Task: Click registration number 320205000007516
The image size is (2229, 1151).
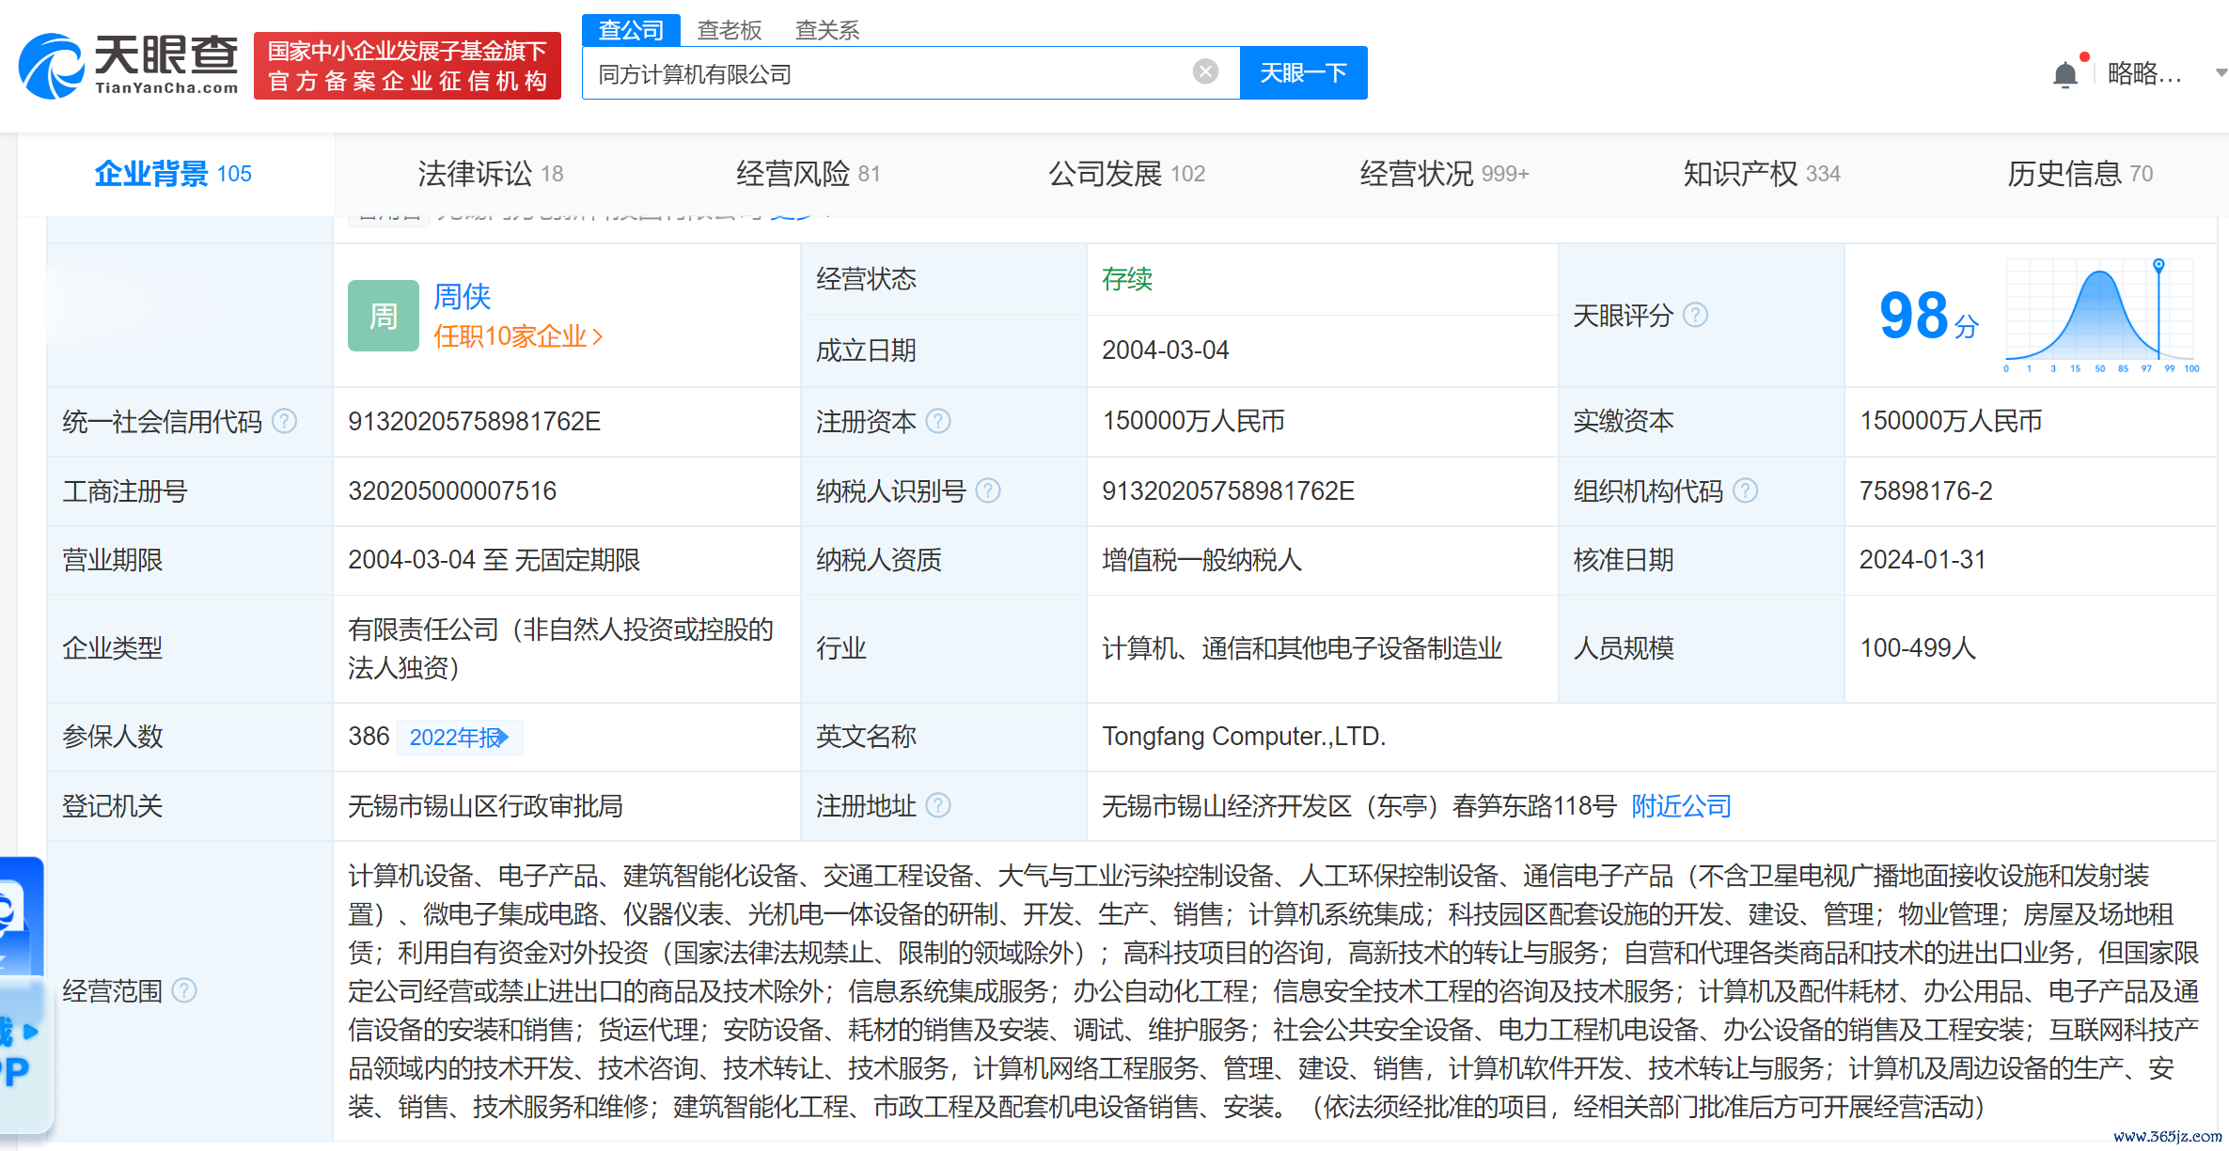Action: pyautogui.click(x=452, y=490)
